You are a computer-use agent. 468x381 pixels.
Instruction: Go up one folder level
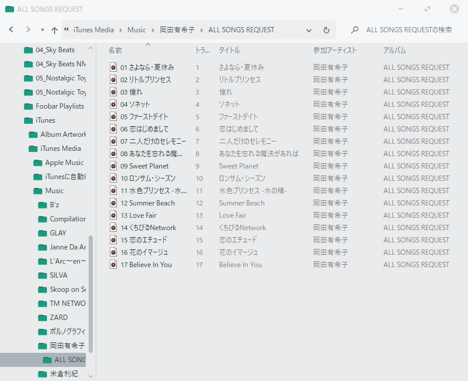[x=55, y=30]
